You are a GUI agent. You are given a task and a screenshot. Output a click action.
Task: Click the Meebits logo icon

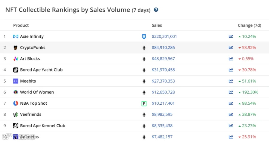pyautogui.click(x=16, y=81)
